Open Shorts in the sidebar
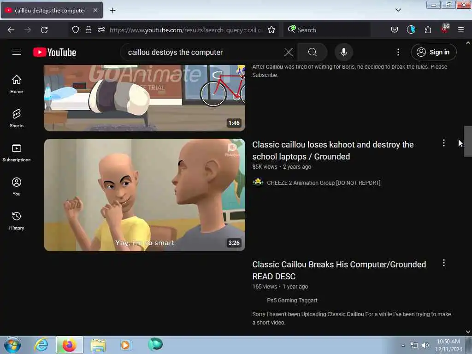Screen dimensions: 472x354 pyautogui.click(x=17, y=118)
